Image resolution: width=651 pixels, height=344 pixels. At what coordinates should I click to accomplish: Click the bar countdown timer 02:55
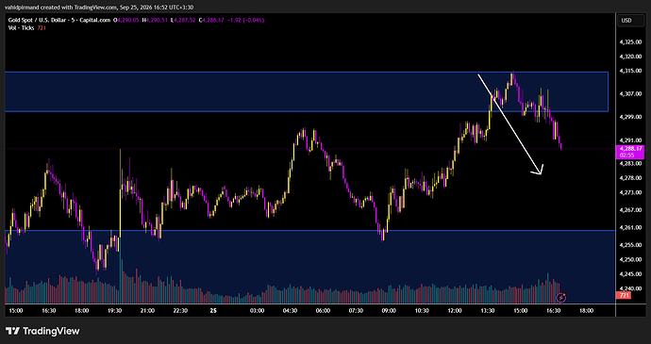(626, 156)
